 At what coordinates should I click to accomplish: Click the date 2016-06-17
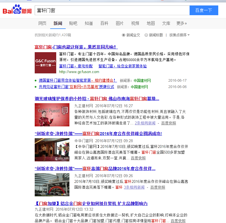178,80
